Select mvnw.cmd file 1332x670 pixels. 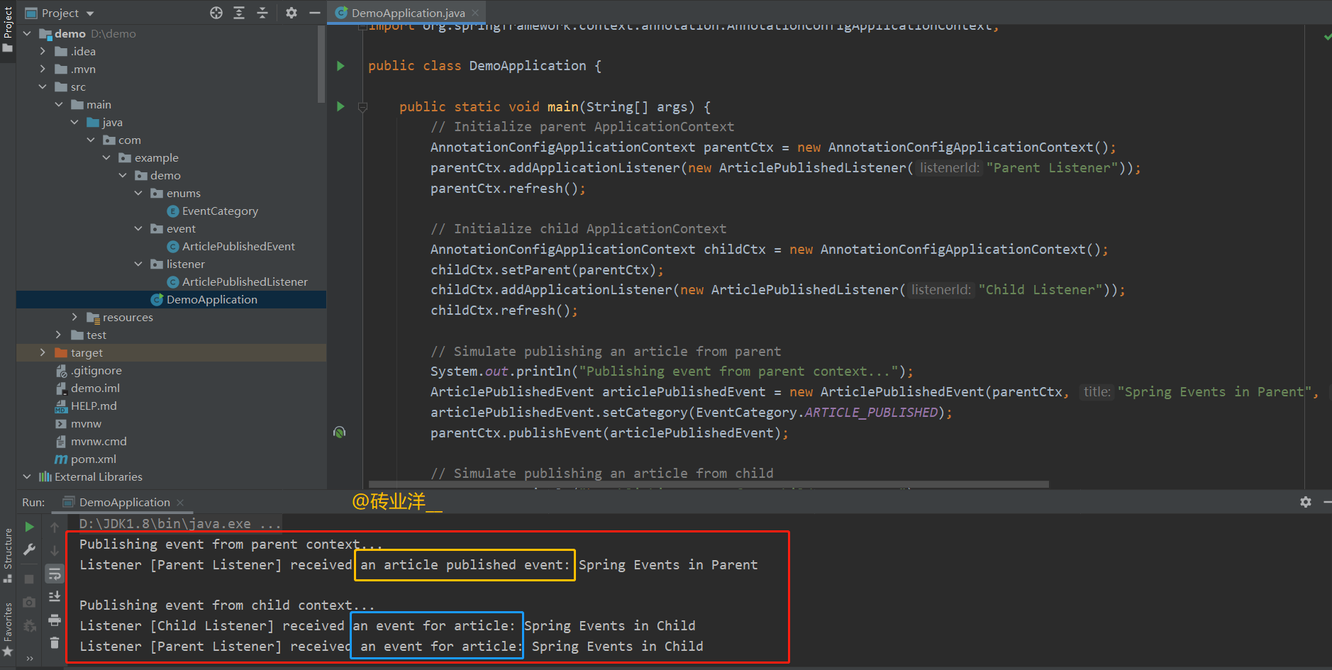click(x=99, y=442)
